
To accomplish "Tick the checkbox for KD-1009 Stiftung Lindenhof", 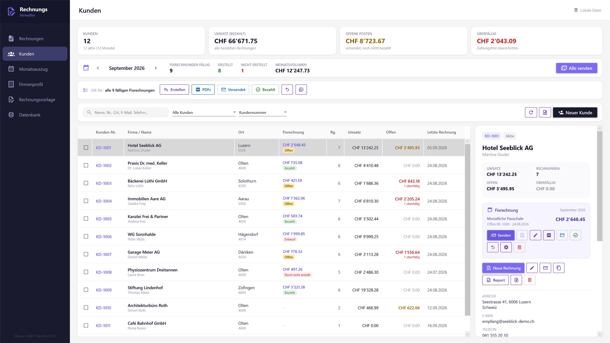I will tap(86, 290).
